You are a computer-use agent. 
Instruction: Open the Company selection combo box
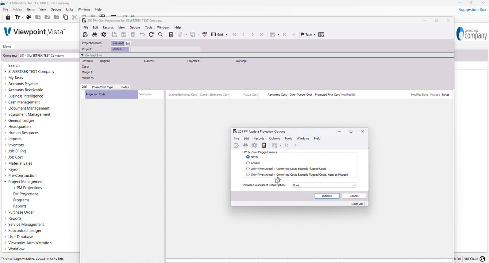click(x=49, y=56)
